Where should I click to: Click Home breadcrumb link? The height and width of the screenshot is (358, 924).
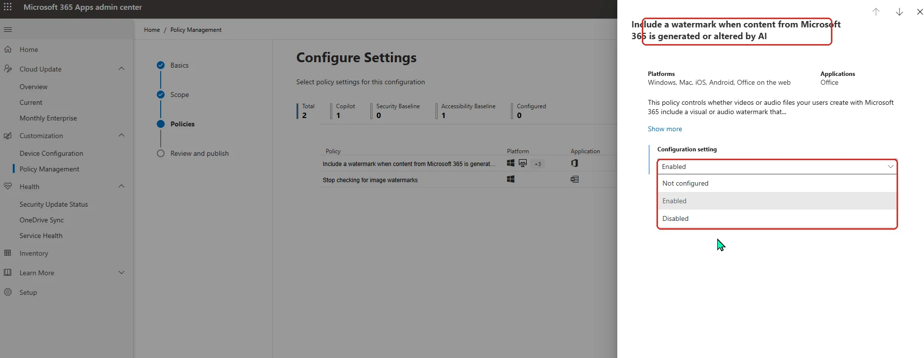152,30
